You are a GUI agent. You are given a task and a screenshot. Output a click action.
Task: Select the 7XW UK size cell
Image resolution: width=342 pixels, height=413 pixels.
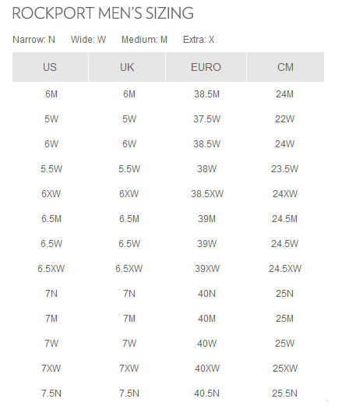(129, 369)
